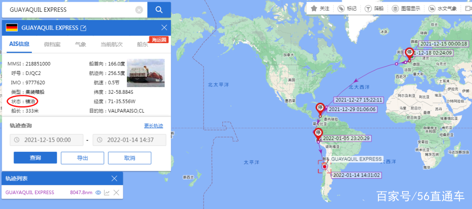Click the blue magnifier search button
This screenshot has height=209, width=472.
tap(159, 10)
